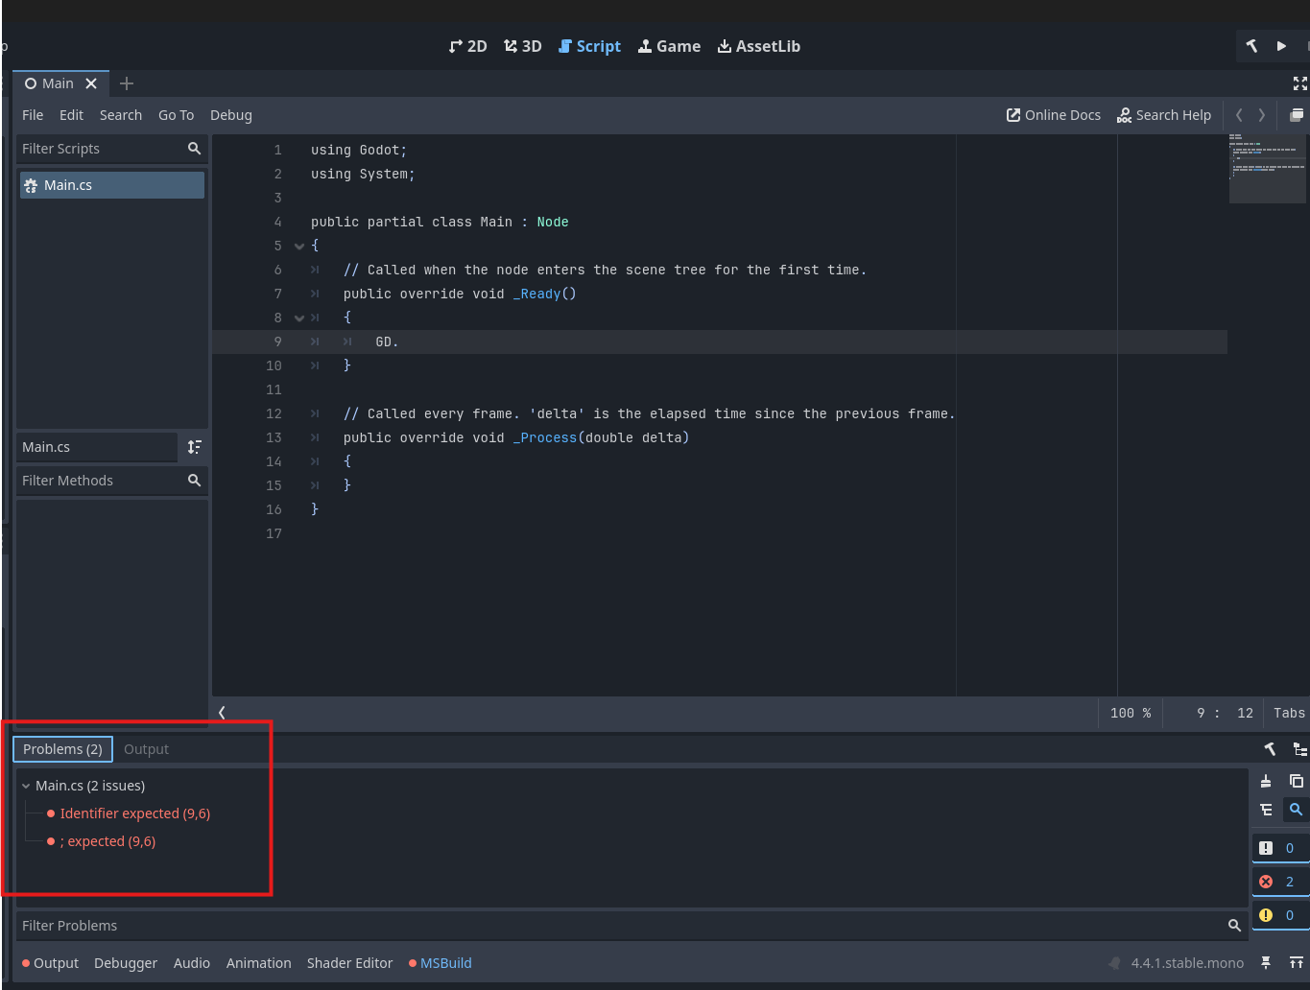This screenshot has height=990, width=1310.
Task: Add a new scene tab
Action: point(127,83)
